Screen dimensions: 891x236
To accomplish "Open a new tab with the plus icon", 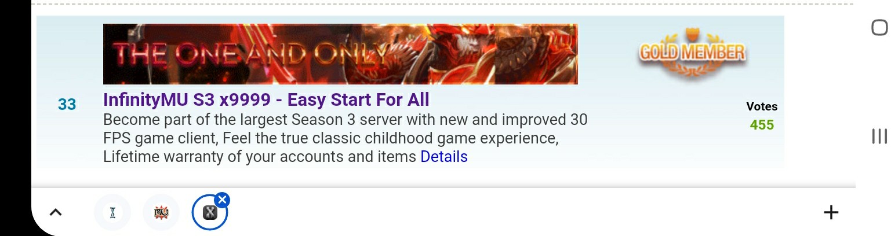I will (x=831, y=212).
